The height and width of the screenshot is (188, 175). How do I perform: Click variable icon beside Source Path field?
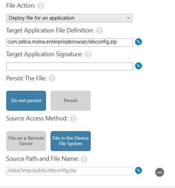(x=139, y=170)
